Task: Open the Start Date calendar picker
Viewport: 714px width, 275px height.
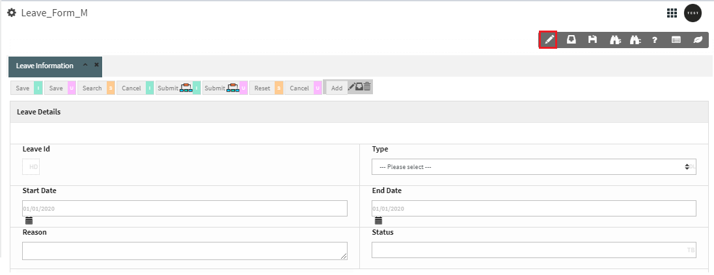Action: [29, 221]
